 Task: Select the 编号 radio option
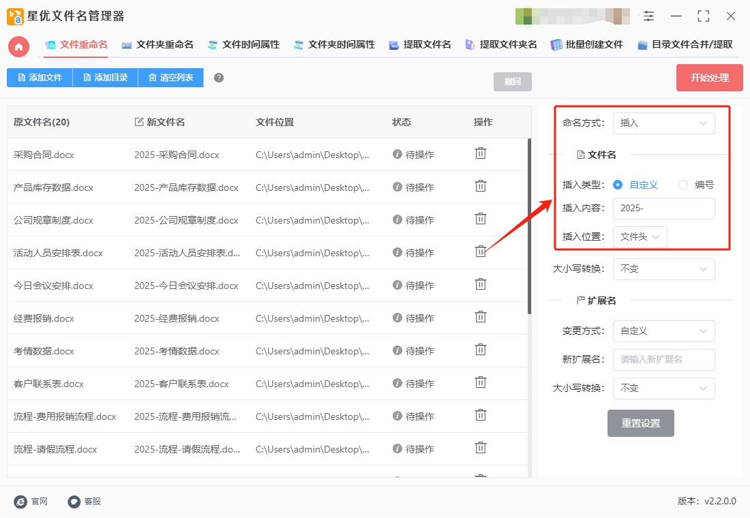click(683, 185)
